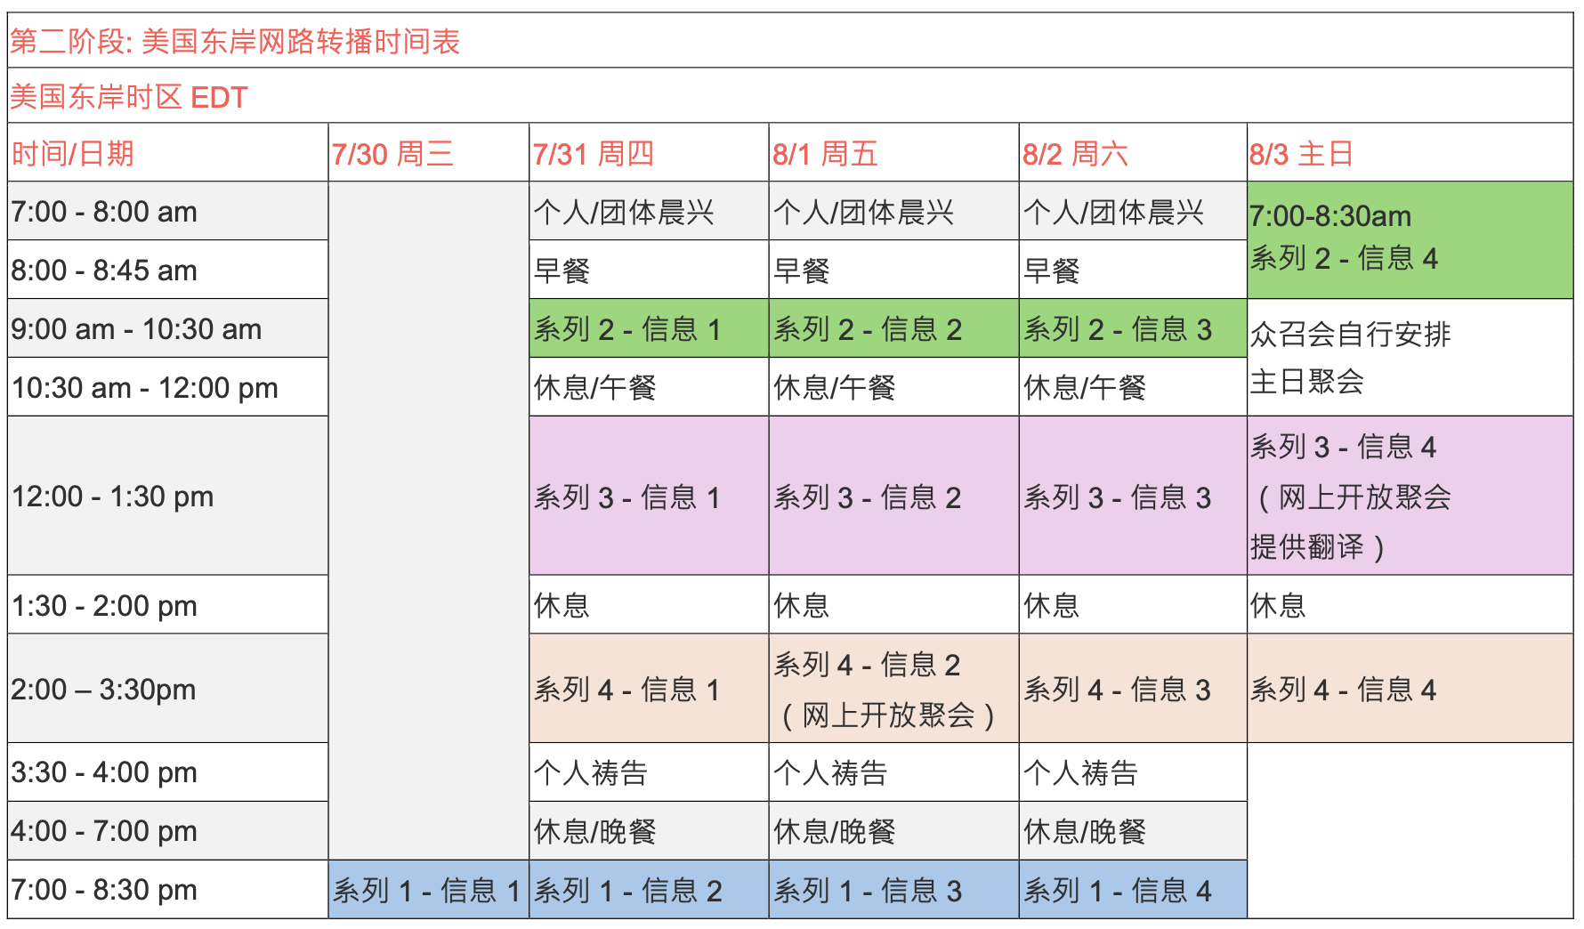Select 1:30 pm '休息' under 8/1 周五

(x=893, y=605)
